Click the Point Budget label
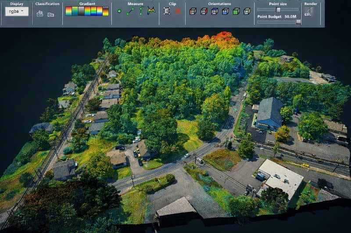This screenshot has width=351, height=233. tap(269, 17)
